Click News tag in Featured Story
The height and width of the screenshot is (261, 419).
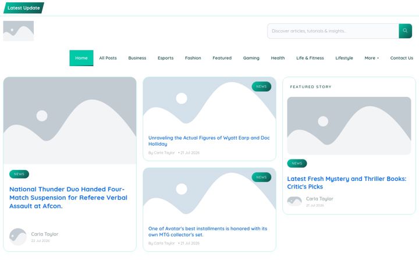point(297,163)
